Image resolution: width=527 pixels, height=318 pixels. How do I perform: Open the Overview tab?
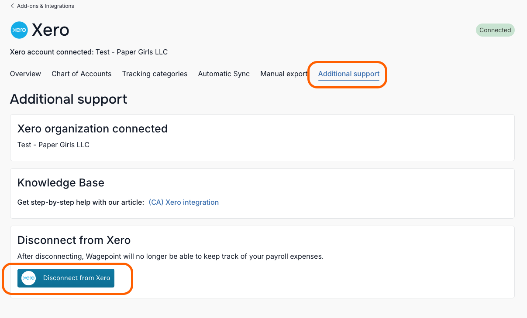(x=25, y=74)
